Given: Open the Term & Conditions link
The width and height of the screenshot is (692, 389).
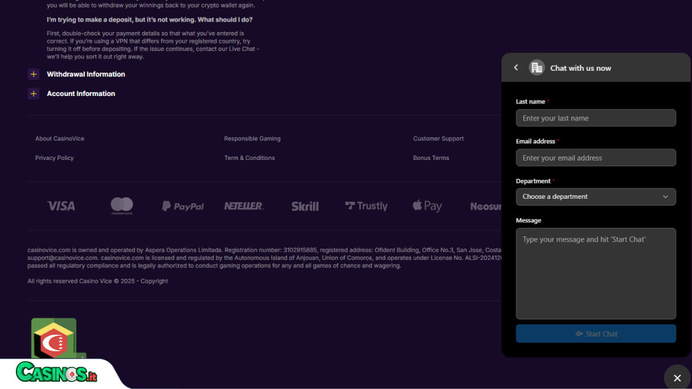Looking at the screenshot, I should pos(249,158).
